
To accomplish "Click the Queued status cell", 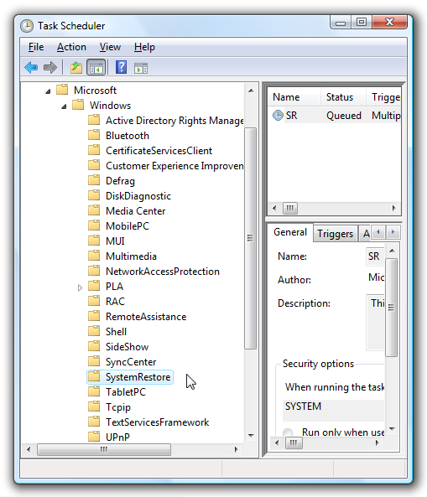I will tap(344, 116).
